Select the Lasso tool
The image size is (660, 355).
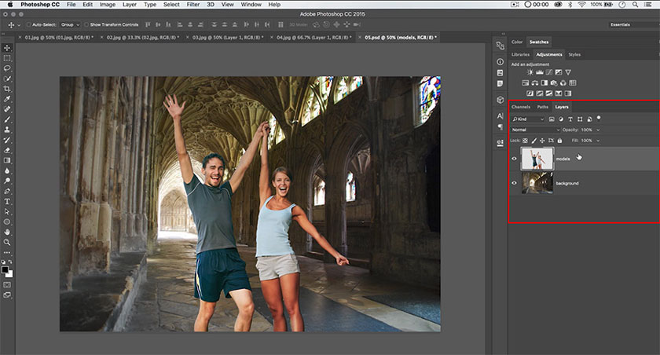(x=7, y=68)
